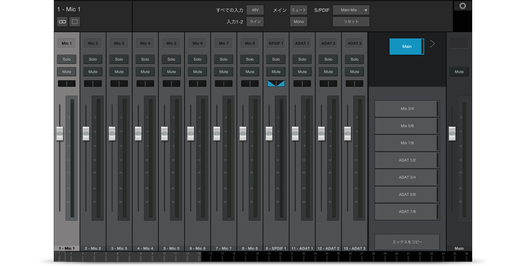Viewport: 526px width, 266px height.
Task: Open the S/PDIF Main Mix dropdown
Action: 351,10
